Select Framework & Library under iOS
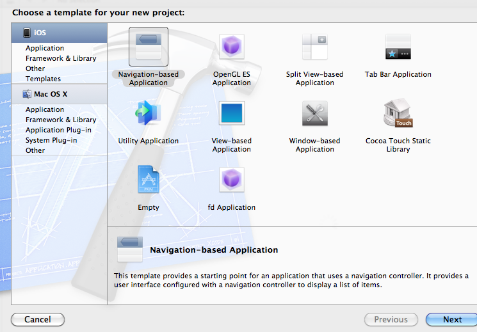Viewport: 477px width, 332px height. coord(61,58)
